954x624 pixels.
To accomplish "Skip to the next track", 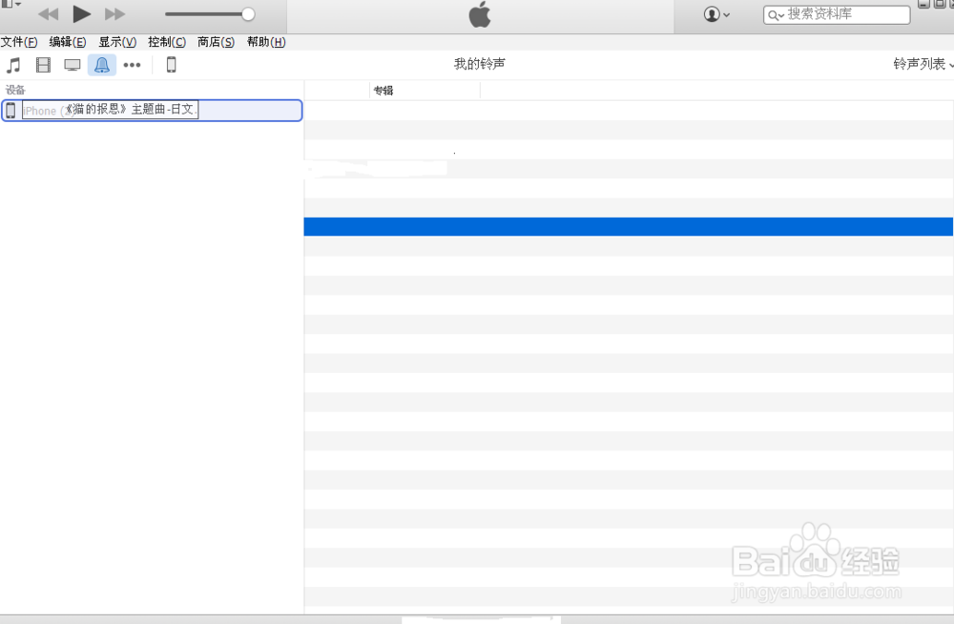I will (x=115, y=14).
